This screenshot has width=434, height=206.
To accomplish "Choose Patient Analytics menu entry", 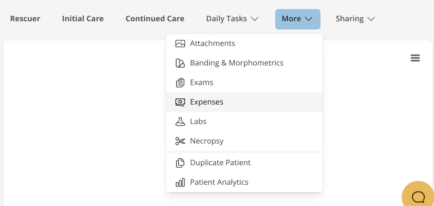I will [219, 183].
